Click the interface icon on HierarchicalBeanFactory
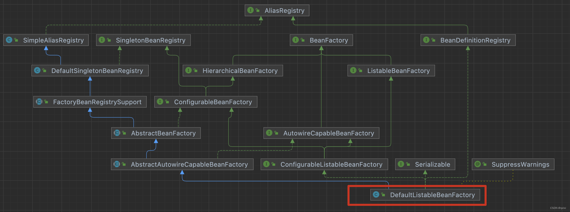Screen dimensions: 570x212 click(x=188, y=70)
